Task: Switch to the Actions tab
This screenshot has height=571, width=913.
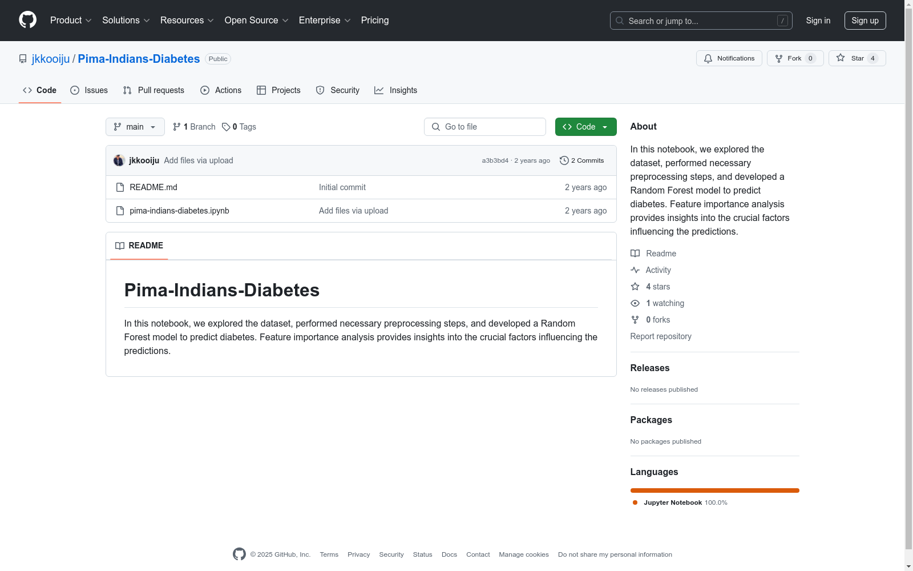Action: coord(221,90)
